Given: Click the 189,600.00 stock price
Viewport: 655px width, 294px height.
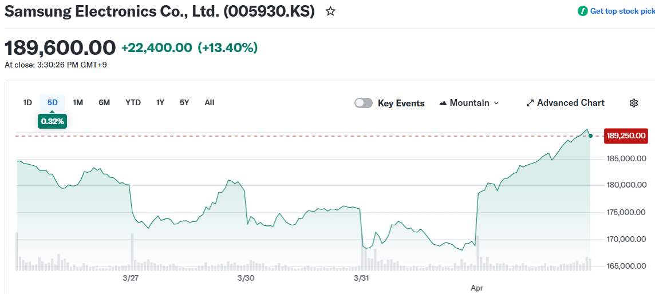Looking at the screenshot, I should coord(60,47).
